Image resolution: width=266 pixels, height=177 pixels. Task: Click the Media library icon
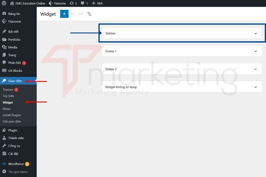pos(4,47)
